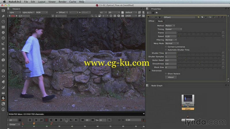Open the Particles nodes icon

3,65
